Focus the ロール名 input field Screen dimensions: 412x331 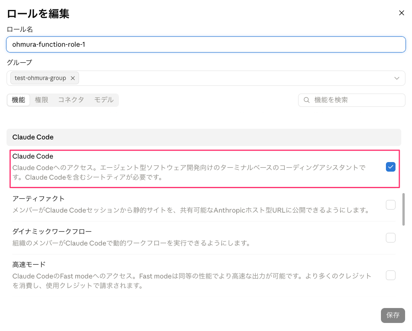click(x=206, y=44)
